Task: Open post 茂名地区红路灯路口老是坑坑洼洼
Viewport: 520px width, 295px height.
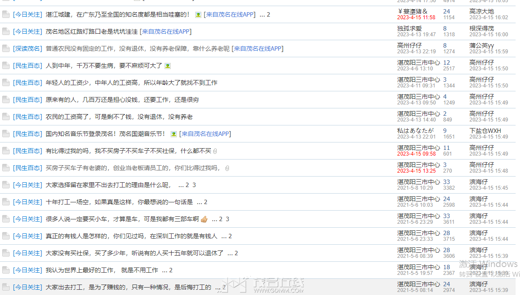Action: 91,31
